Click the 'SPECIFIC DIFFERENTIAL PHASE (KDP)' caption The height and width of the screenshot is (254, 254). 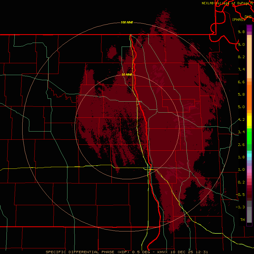pos(87,252)
